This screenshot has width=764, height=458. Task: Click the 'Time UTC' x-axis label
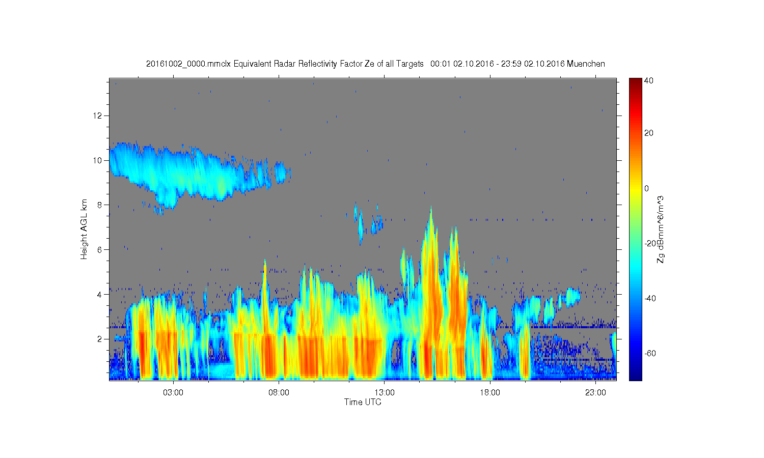click(363, 402)
